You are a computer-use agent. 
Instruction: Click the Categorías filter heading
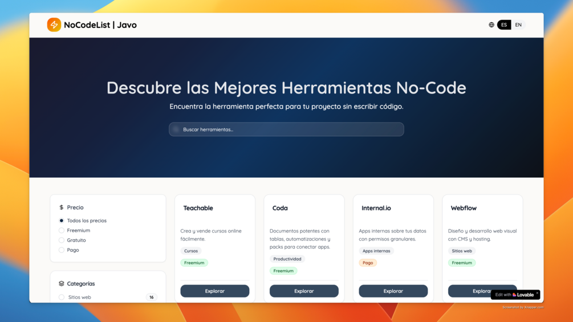[81, 284]
